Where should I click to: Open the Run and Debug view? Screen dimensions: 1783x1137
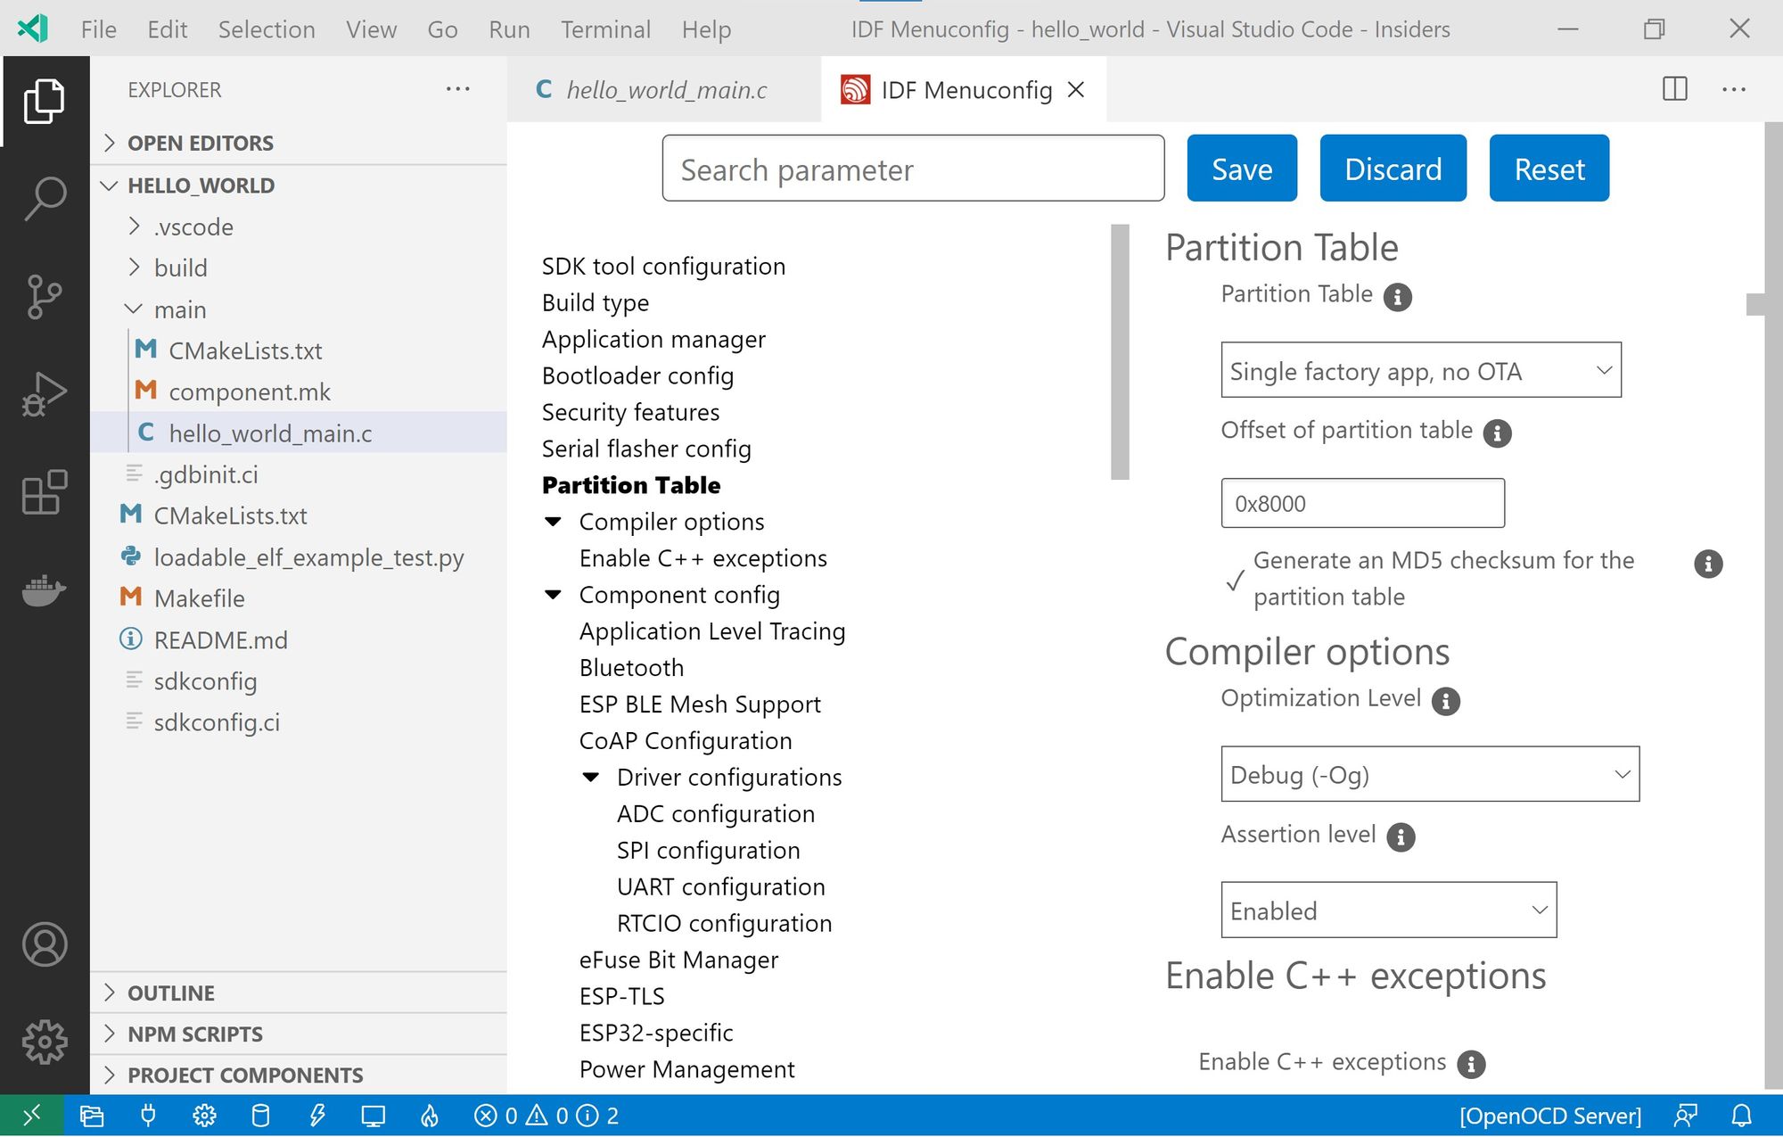point(45,394)
